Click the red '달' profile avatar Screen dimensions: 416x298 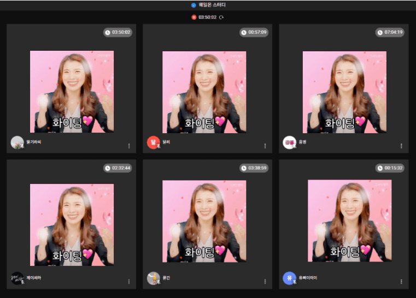point(153,142)
